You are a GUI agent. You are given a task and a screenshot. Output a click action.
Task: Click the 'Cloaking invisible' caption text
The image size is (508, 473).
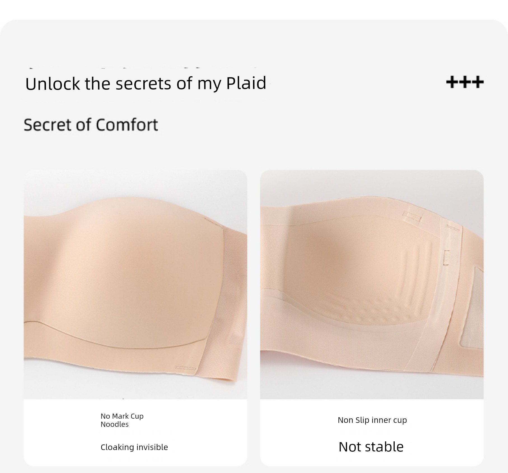[x=134, y=447]
